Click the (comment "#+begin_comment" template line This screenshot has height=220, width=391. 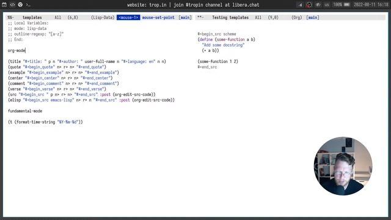[64, 84]
